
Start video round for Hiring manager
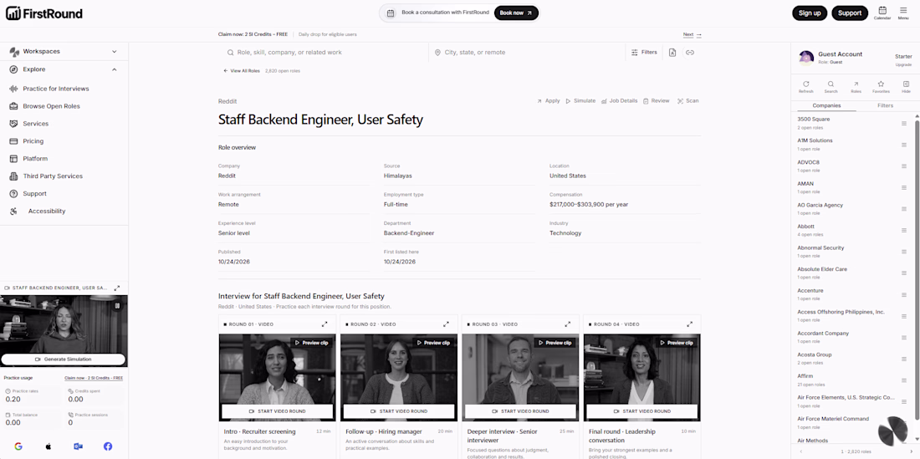pos(399,411)
